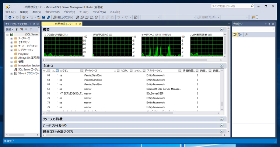280x147 pixels.
Task: Select alphabetical sort icon in properties panel
Action: coord(240,34)
